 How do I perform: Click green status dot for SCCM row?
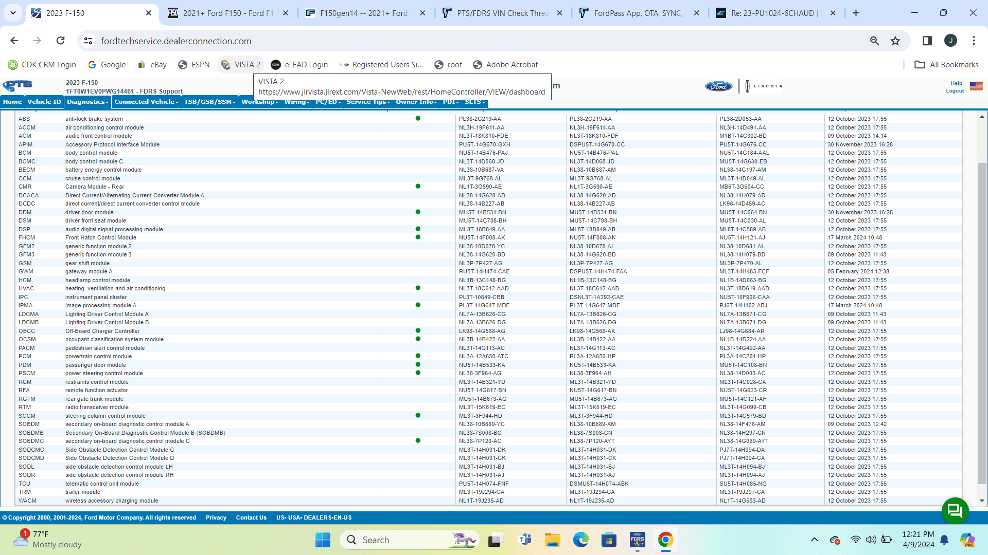[418, 415]
